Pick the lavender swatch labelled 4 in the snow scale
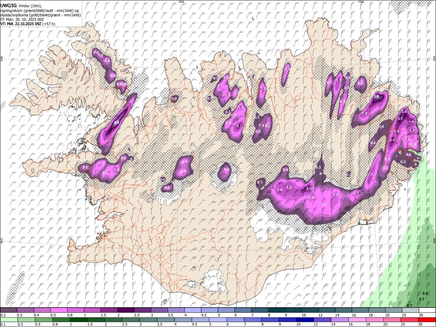Screen dimensions: 436x327 pyautogui.click(x=193, y=310)
